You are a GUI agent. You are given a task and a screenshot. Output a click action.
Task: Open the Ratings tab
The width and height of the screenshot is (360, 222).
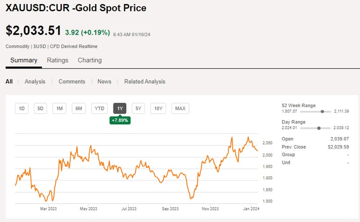tap(58, 60)
